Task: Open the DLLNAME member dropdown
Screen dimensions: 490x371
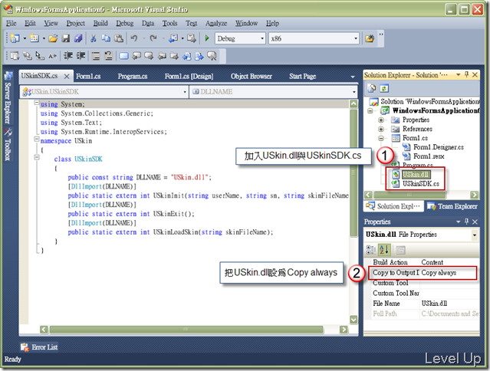Action: (354, 92)
